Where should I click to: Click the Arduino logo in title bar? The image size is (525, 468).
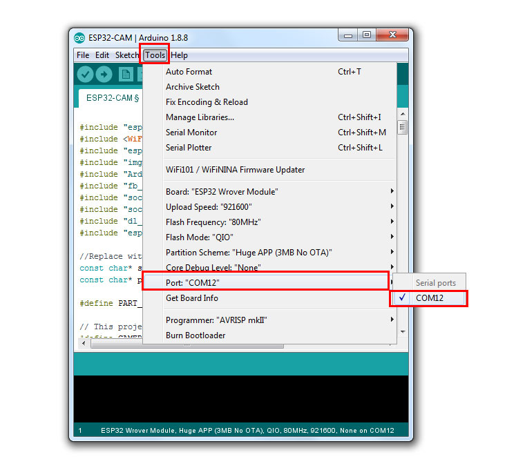pyautogui.click(x=79, y=38)
